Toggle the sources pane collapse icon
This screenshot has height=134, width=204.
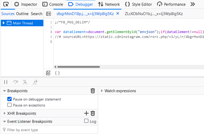pyautogui.click(x=48, y=14)
